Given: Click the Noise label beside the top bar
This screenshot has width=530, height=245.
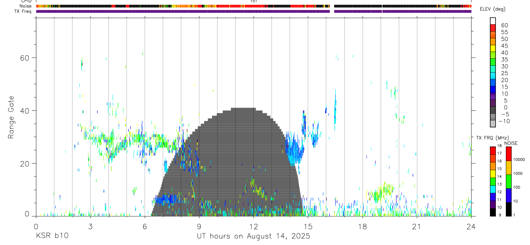Looking at the screenshot, I should click(25, 6).
